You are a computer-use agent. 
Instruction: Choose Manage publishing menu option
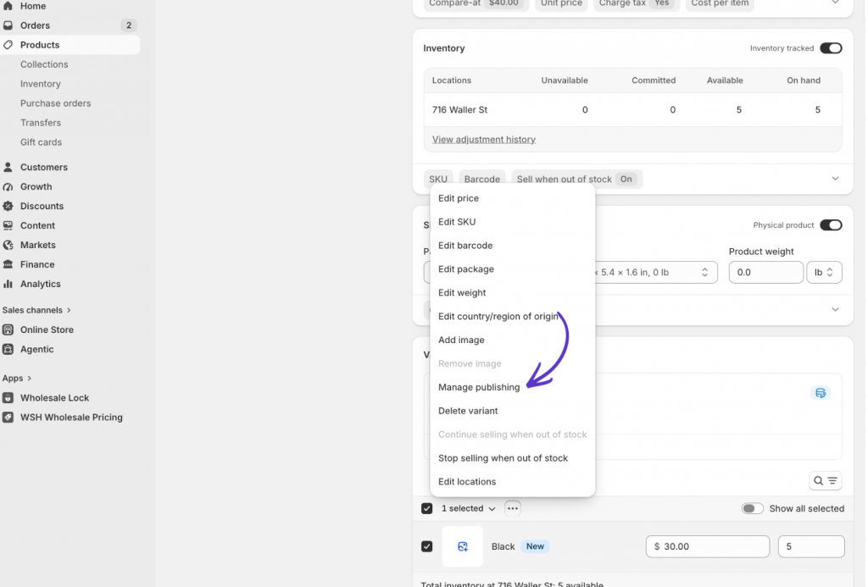[x=513, y=387]
